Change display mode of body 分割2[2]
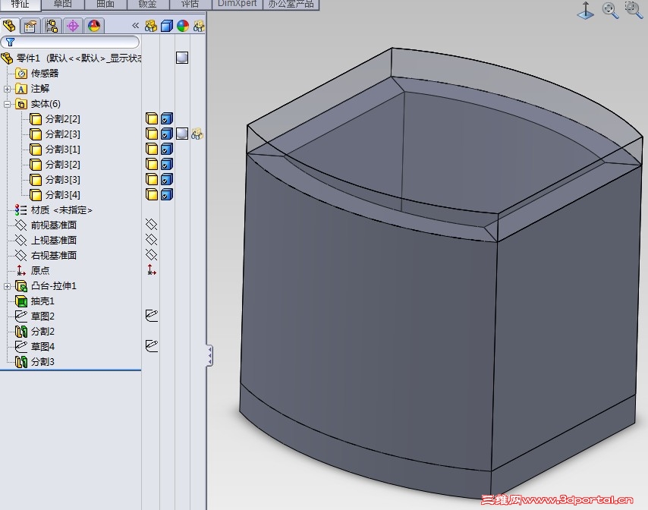The image size is (648, 510). [x=166, y=118]
